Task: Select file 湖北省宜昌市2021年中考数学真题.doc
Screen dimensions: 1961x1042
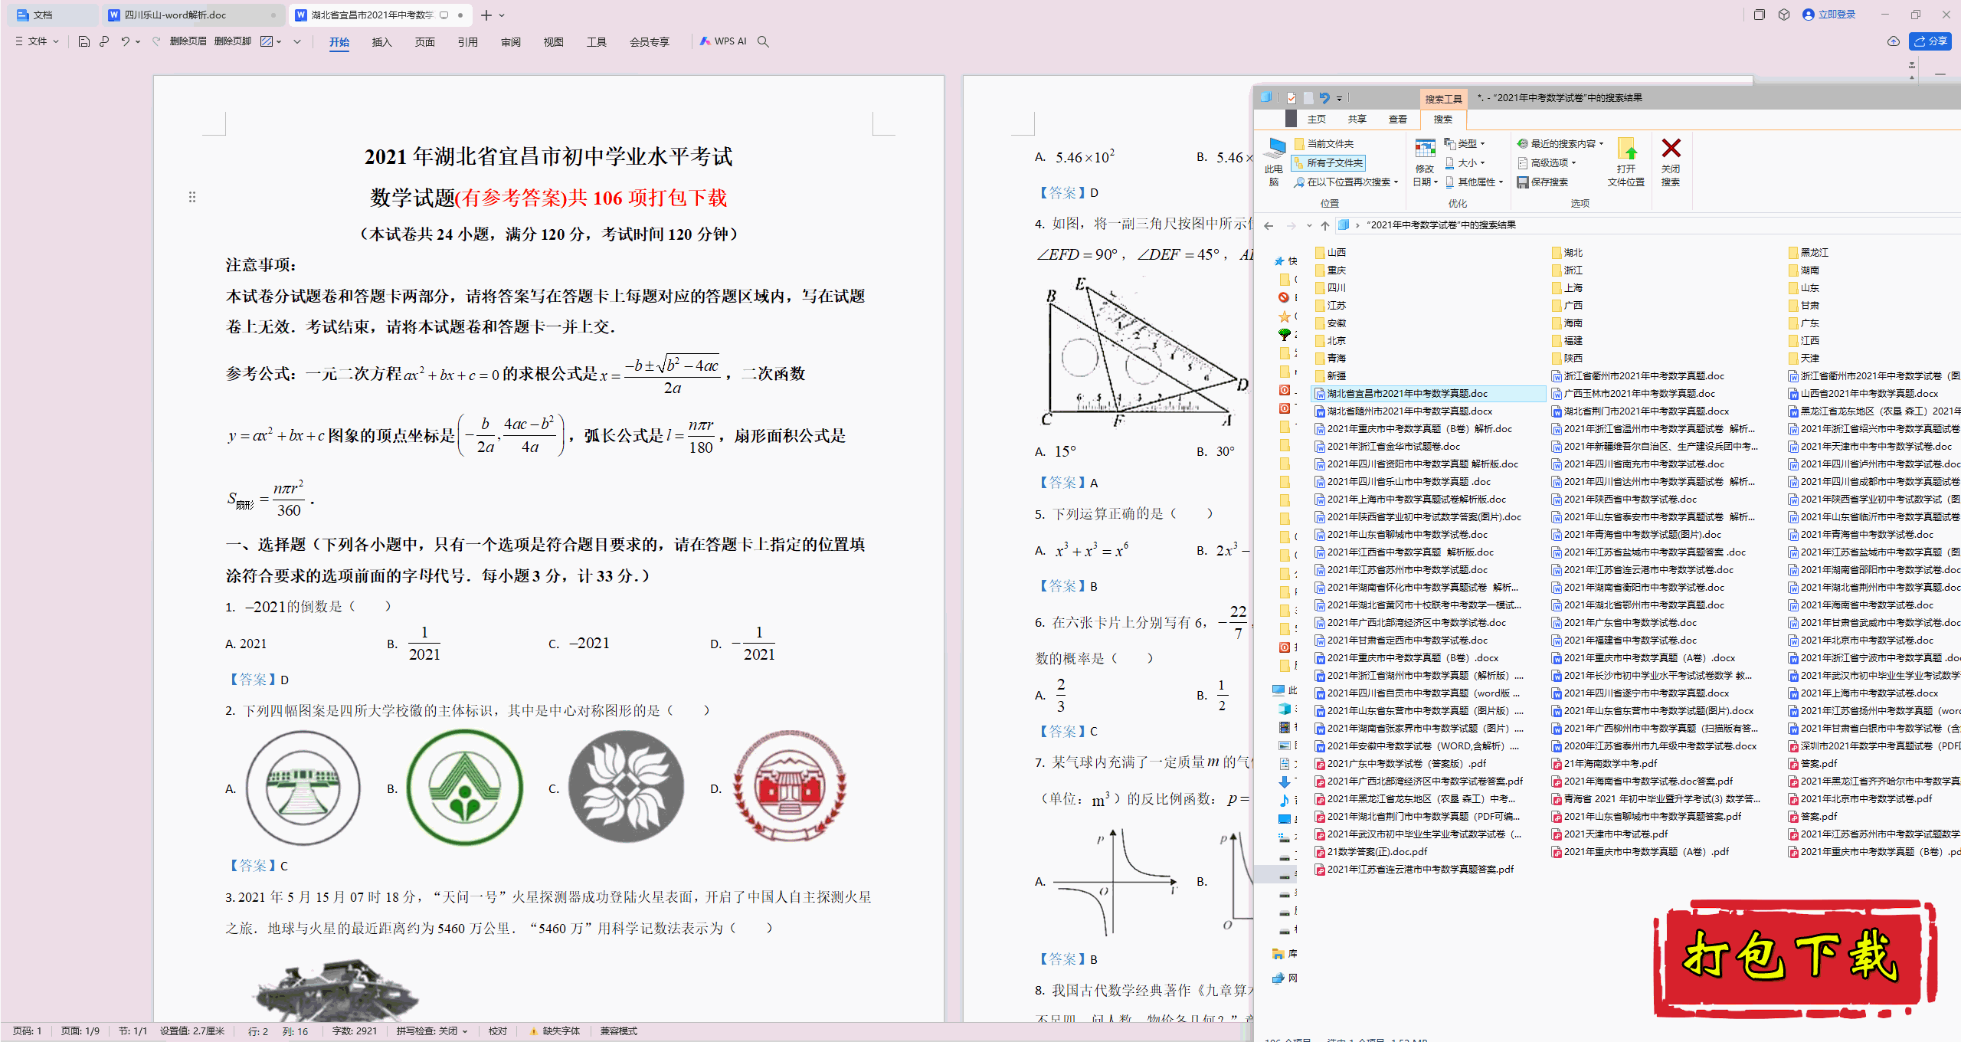Action: [x=1429, y=394]
